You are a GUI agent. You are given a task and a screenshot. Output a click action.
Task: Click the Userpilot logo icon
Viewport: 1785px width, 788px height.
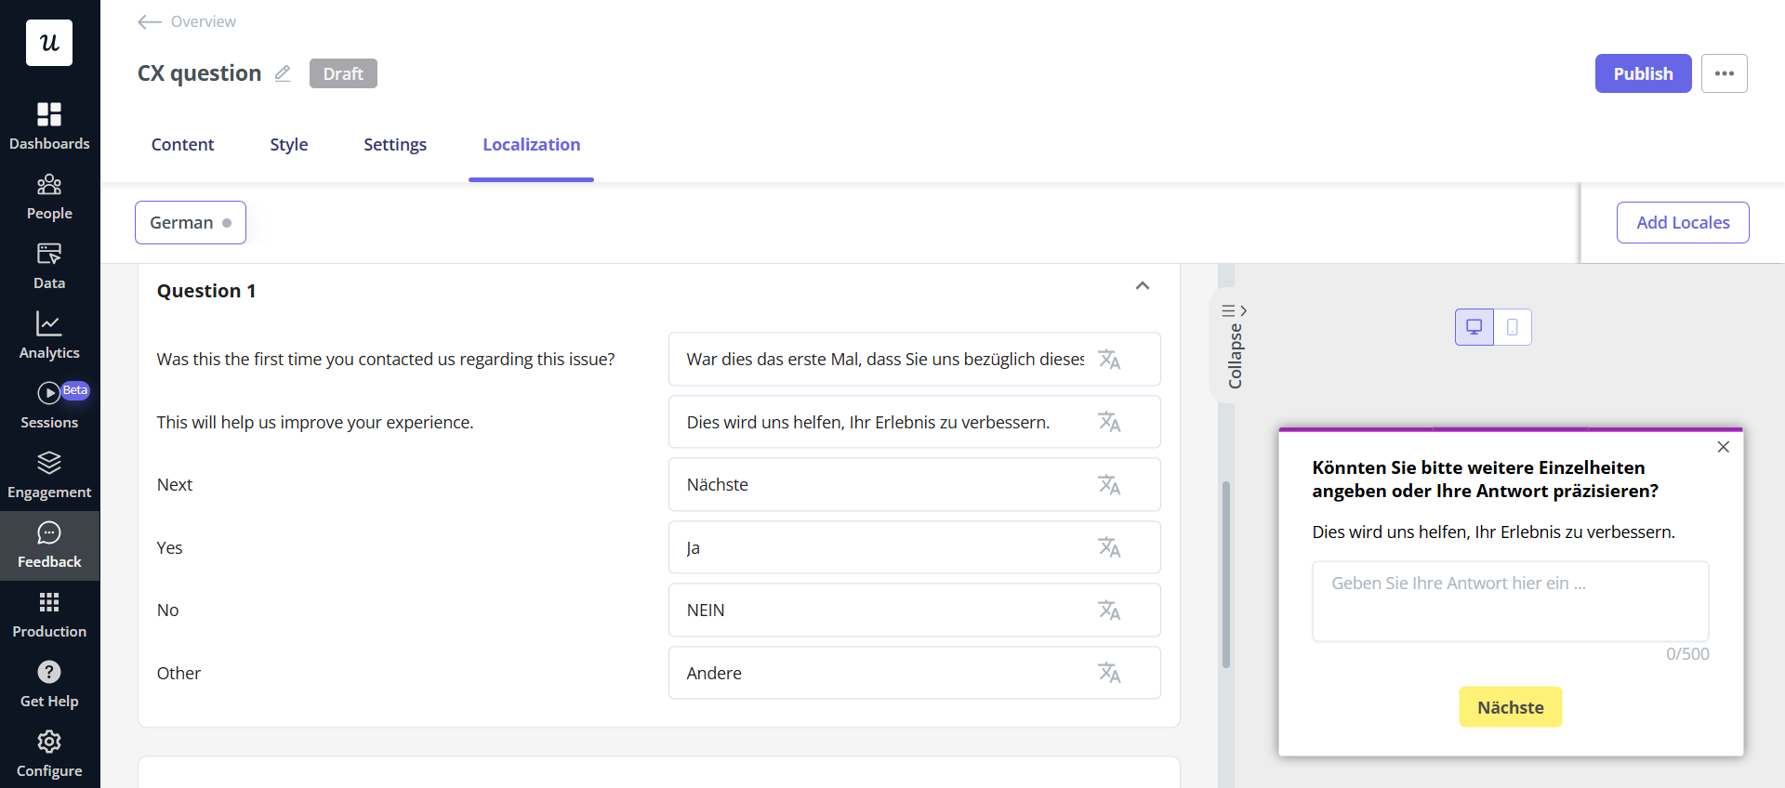(49, 43)
